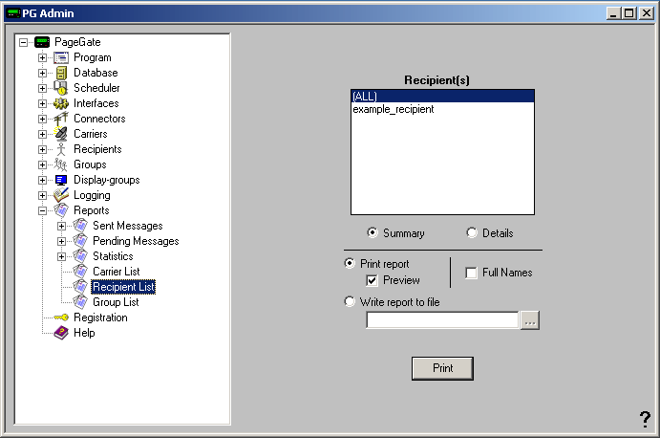This screenshot has height=438, width=660.
Task: Click the Logging notebook icon
Action: coord(61,195)
